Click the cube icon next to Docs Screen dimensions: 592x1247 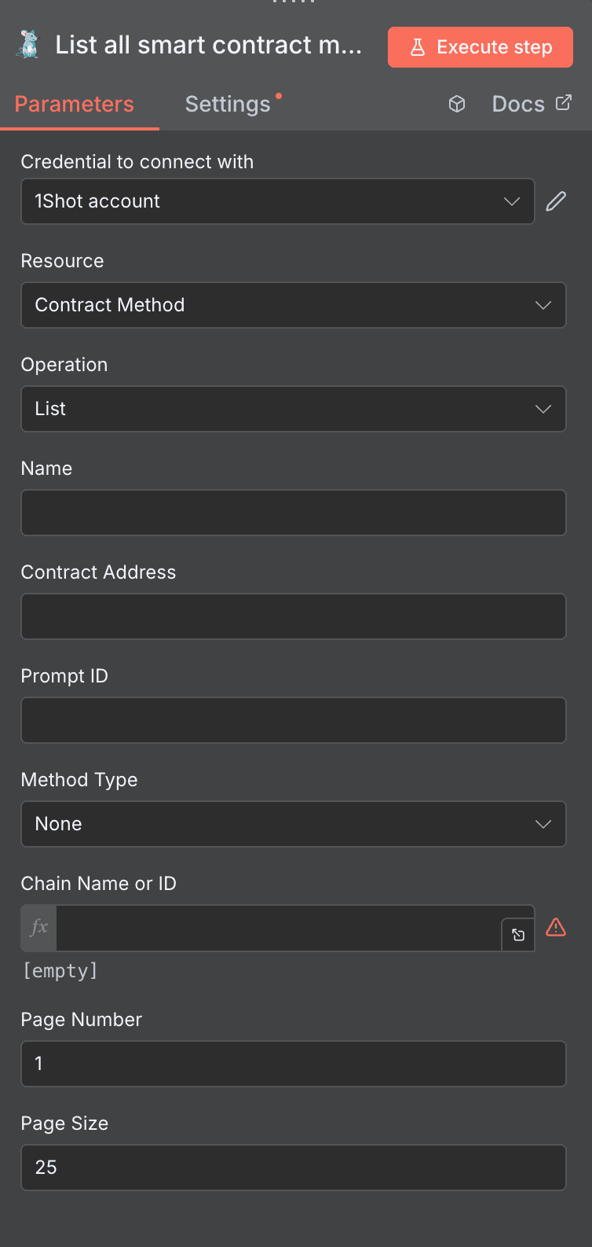pyautogui.click(x=457, y=103)
